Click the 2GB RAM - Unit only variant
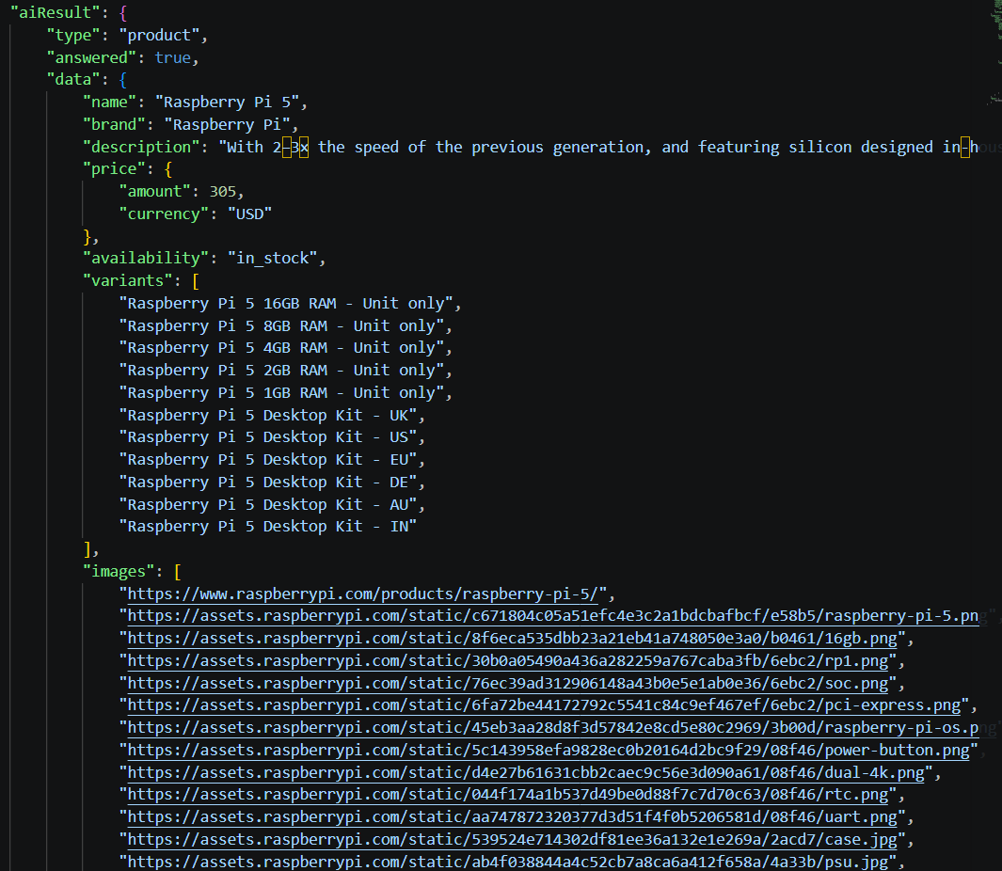Image resolution: width=1002 pixels, height=871 pixels. [x=282, y=371]
